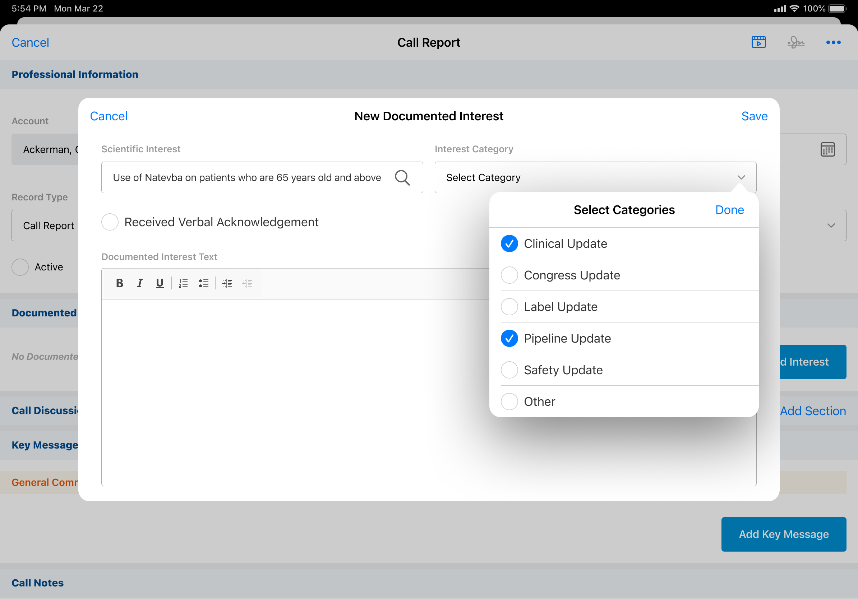Click the Italic formatting icon
The image size is (858, 599).
pyautogui.click(x=140, y=283)
